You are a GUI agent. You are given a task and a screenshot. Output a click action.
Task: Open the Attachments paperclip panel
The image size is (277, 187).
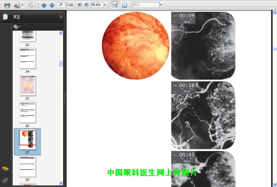(x=5, y=180)
